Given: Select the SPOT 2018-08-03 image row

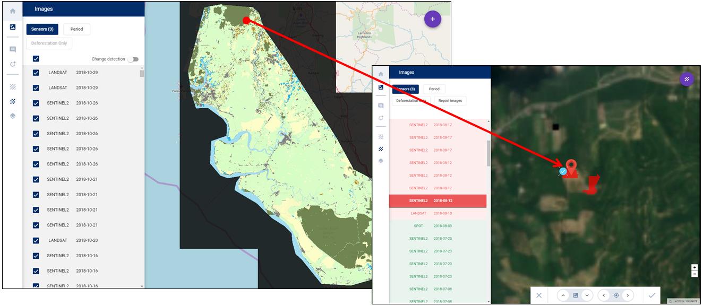Looking at the screenshot, I should pos(438,226).
